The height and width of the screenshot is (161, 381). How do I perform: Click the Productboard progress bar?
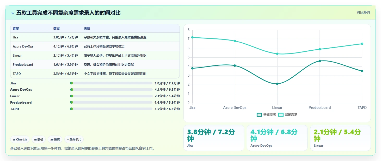[x=111, y=103]
